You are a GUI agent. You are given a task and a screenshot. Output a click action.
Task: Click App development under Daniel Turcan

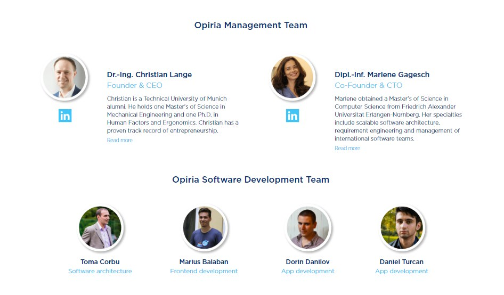402,271
